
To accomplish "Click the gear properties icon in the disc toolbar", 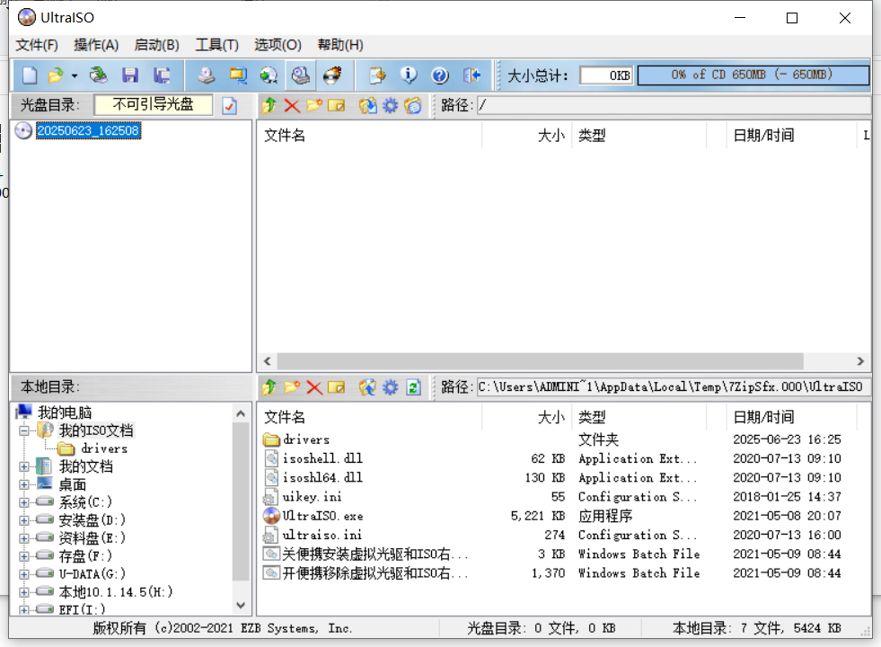I will 390,105.
